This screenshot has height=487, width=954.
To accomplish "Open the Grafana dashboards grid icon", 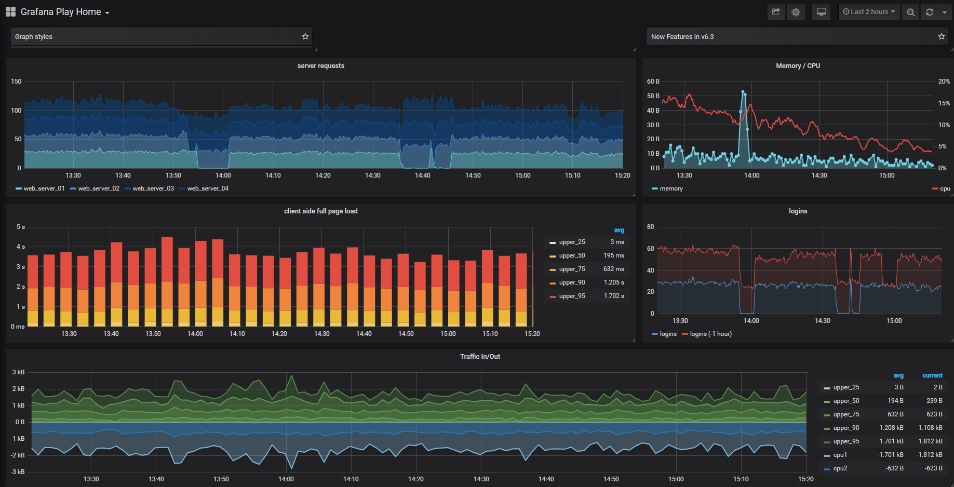I will pos(10,12).
